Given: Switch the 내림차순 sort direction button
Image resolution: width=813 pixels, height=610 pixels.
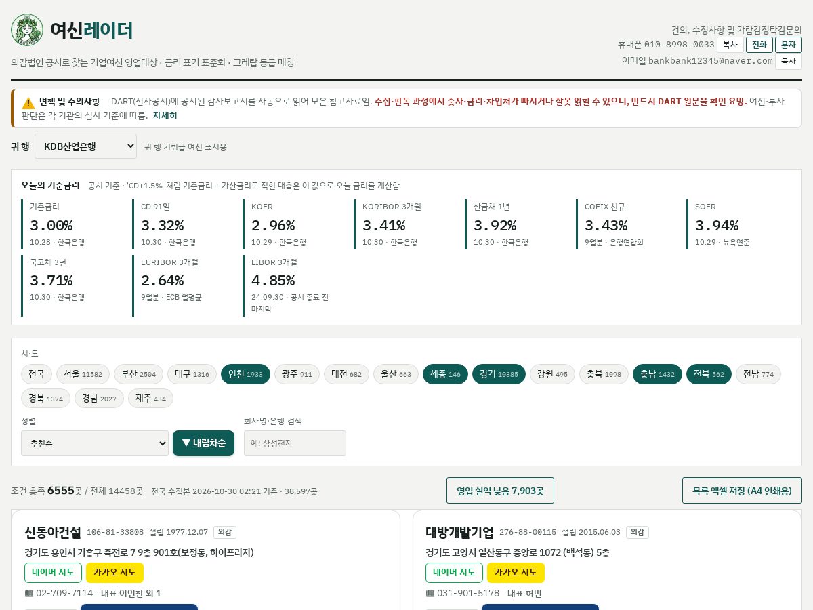Looking at the screenshot, I should [203, 443].
